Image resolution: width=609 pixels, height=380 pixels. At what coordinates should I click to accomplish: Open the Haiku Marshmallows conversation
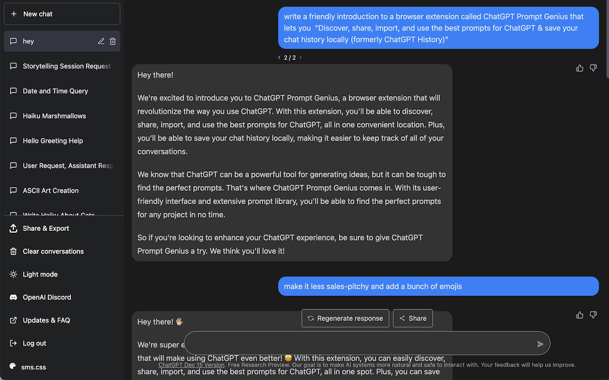pyautogui.click(x=54, y=116)
